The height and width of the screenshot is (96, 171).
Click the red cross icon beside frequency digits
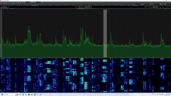point(91,7)
